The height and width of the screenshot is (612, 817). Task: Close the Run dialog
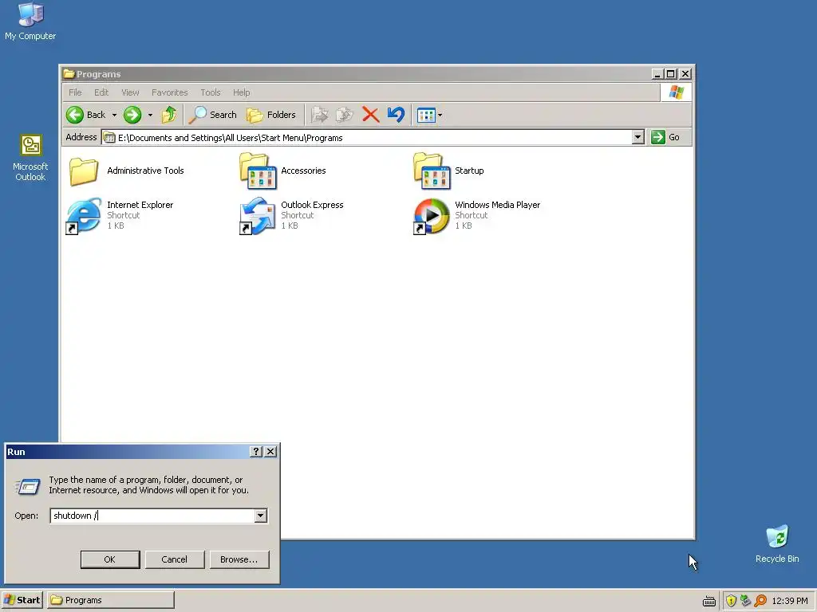click(270, 452)
